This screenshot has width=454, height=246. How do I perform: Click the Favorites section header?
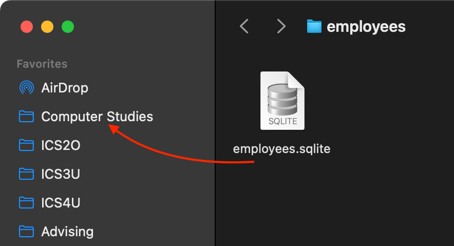click(42, 64)
